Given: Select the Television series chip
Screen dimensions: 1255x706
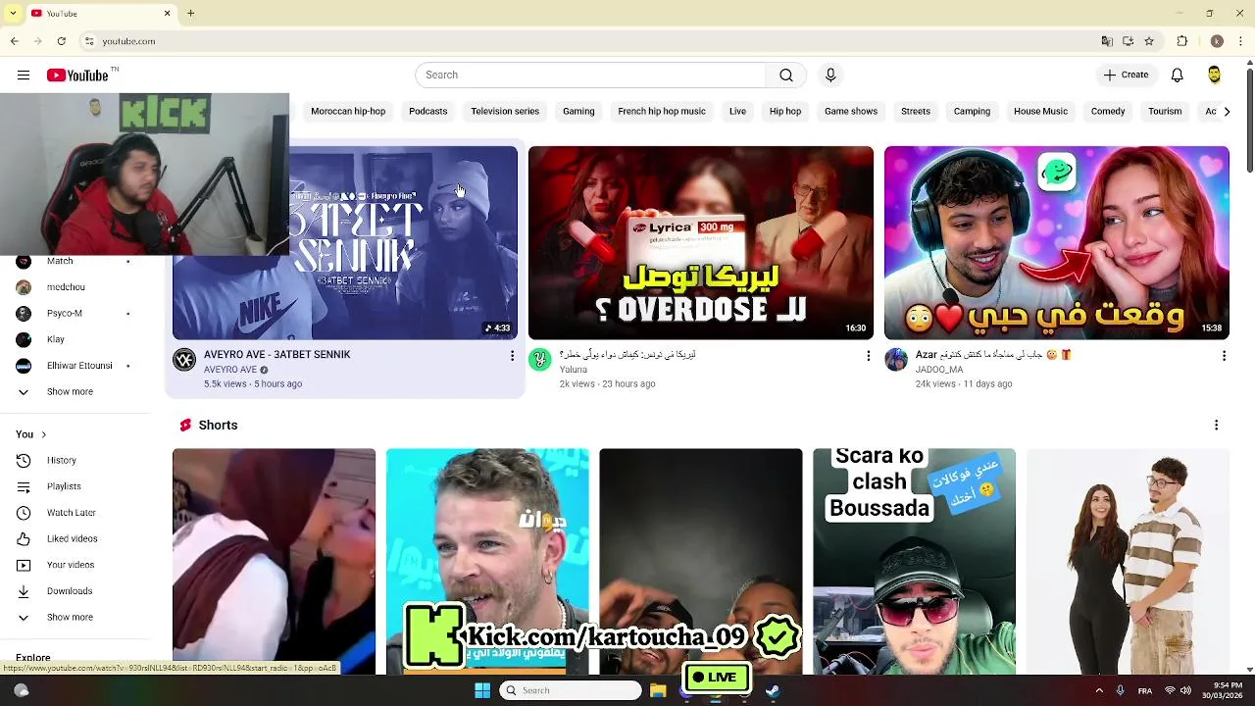Looking at the screenshot, I should point(505,112).
